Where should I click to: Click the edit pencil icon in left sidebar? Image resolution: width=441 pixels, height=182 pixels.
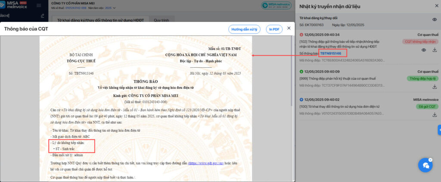(43, 16)
